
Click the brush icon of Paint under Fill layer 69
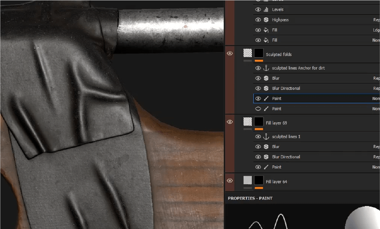point(266,167)
